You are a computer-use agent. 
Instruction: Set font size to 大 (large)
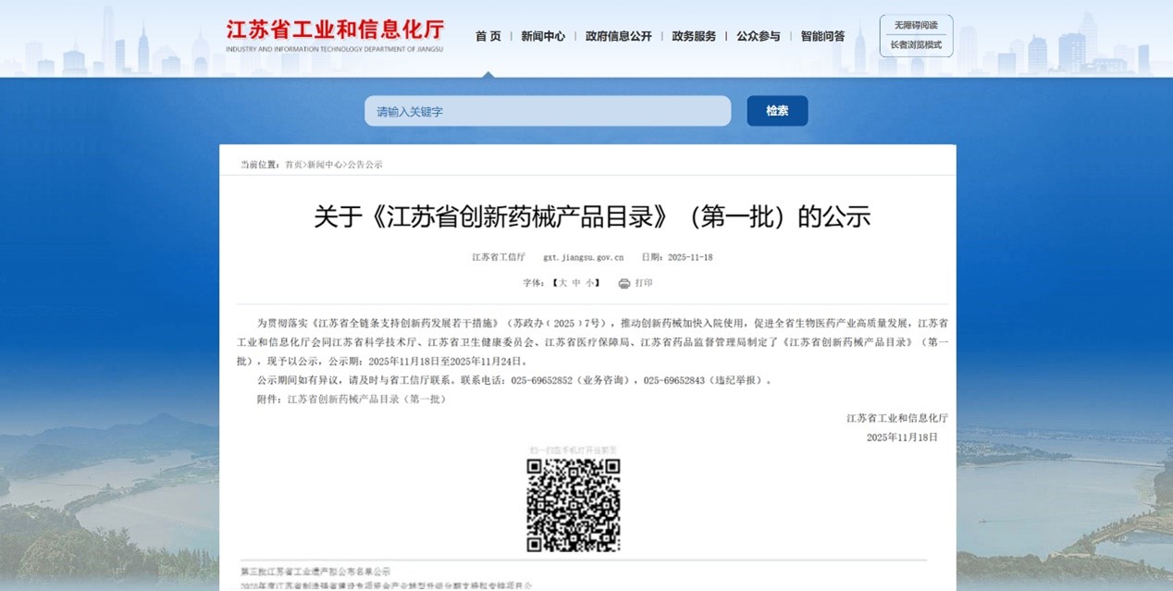click(x=562, y=283)
